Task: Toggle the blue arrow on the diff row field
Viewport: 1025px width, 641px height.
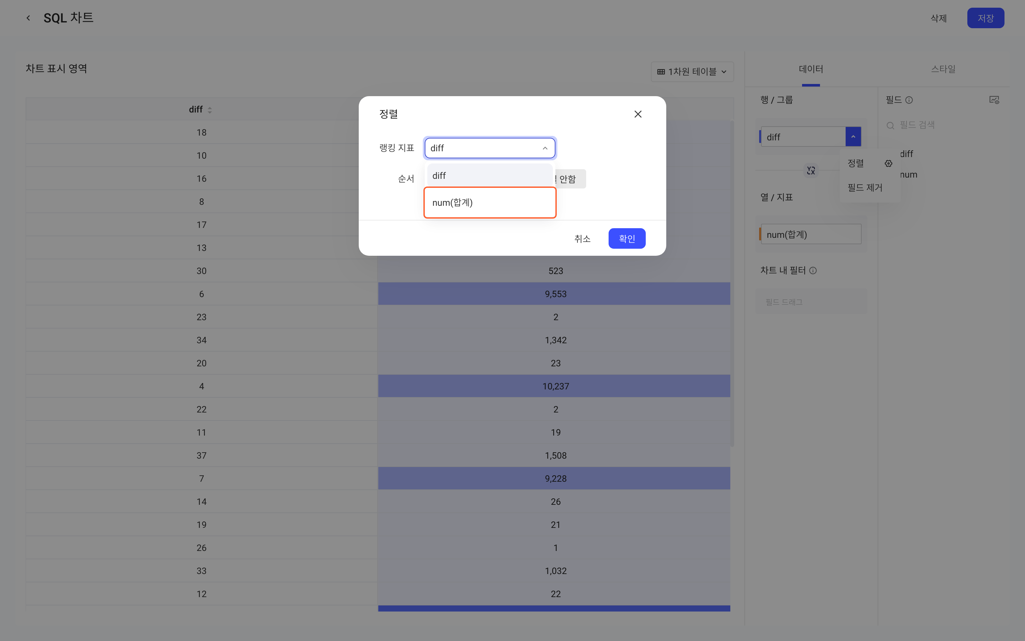Action: [853, 137]
